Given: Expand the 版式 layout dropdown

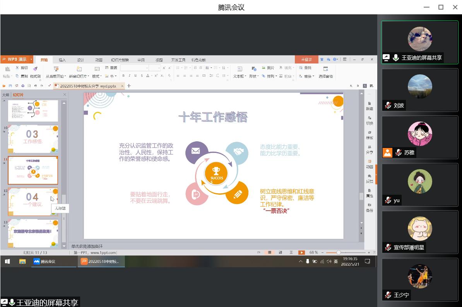Looking at the screenshot, I should click(x=96, y=76).
